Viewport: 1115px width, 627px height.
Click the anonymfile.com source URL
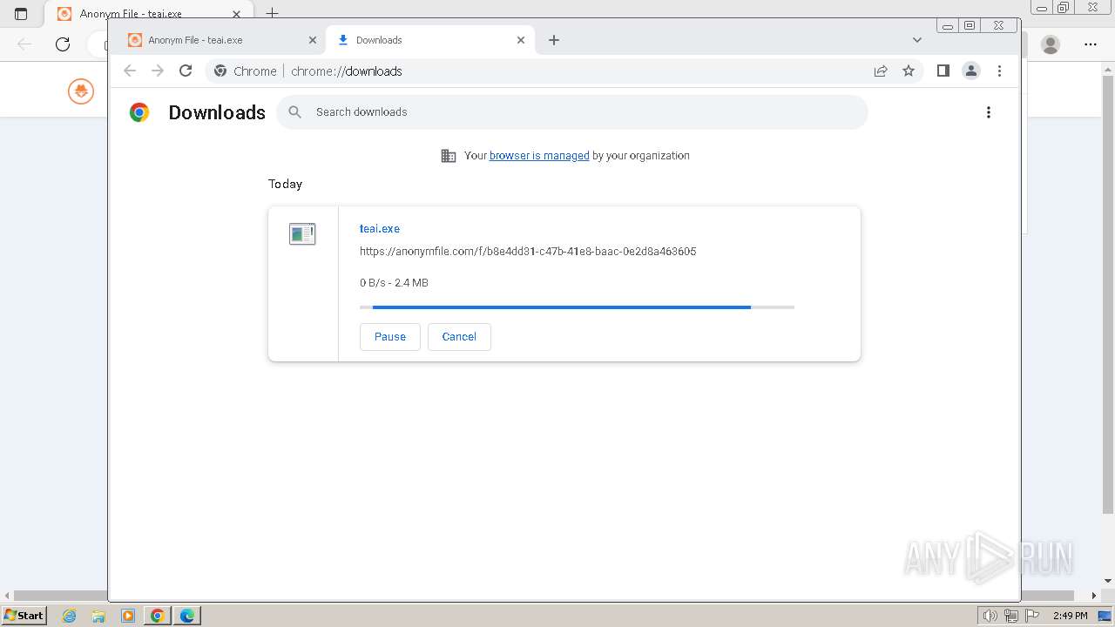pyautogui.click(x=528, y=252)
